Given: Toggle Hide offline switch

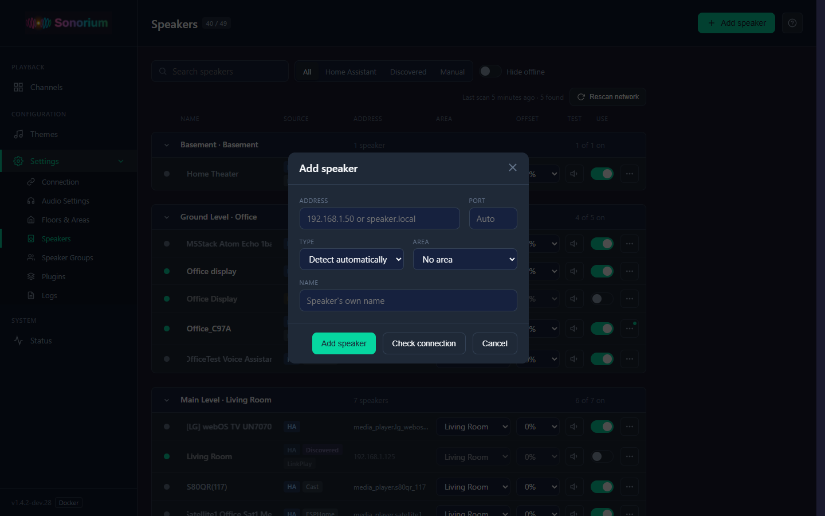Looking at the screenshot, I should coord(490,71).
